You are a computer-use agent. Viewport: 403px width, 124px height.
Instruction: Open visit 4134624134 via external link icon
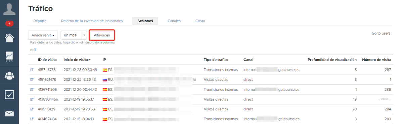32,119
